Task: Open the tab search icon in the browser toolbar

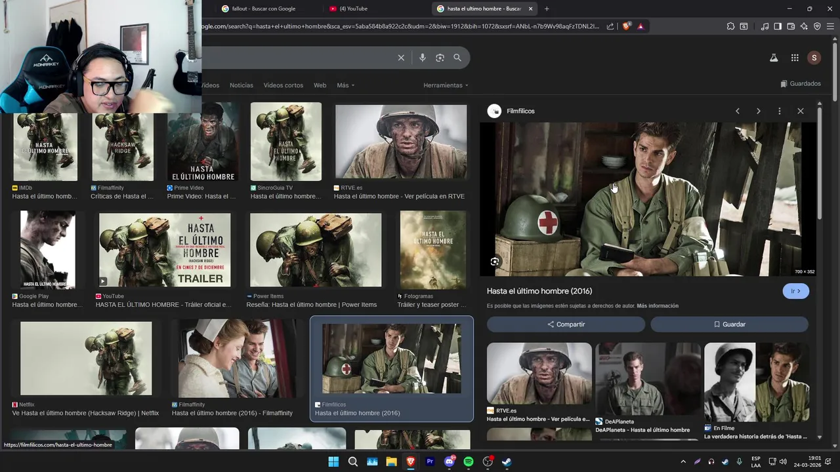Action: [744, 26]
